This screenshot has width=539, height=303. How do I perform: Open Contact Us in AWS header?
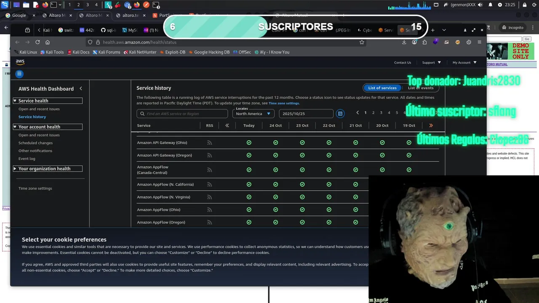(403, 62)
